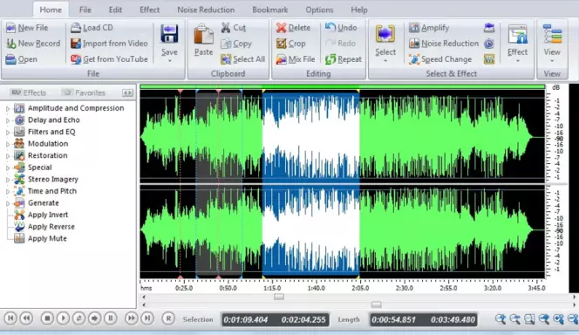
Task: Click Select All in Clipboard group
Action: coord(243,59)
